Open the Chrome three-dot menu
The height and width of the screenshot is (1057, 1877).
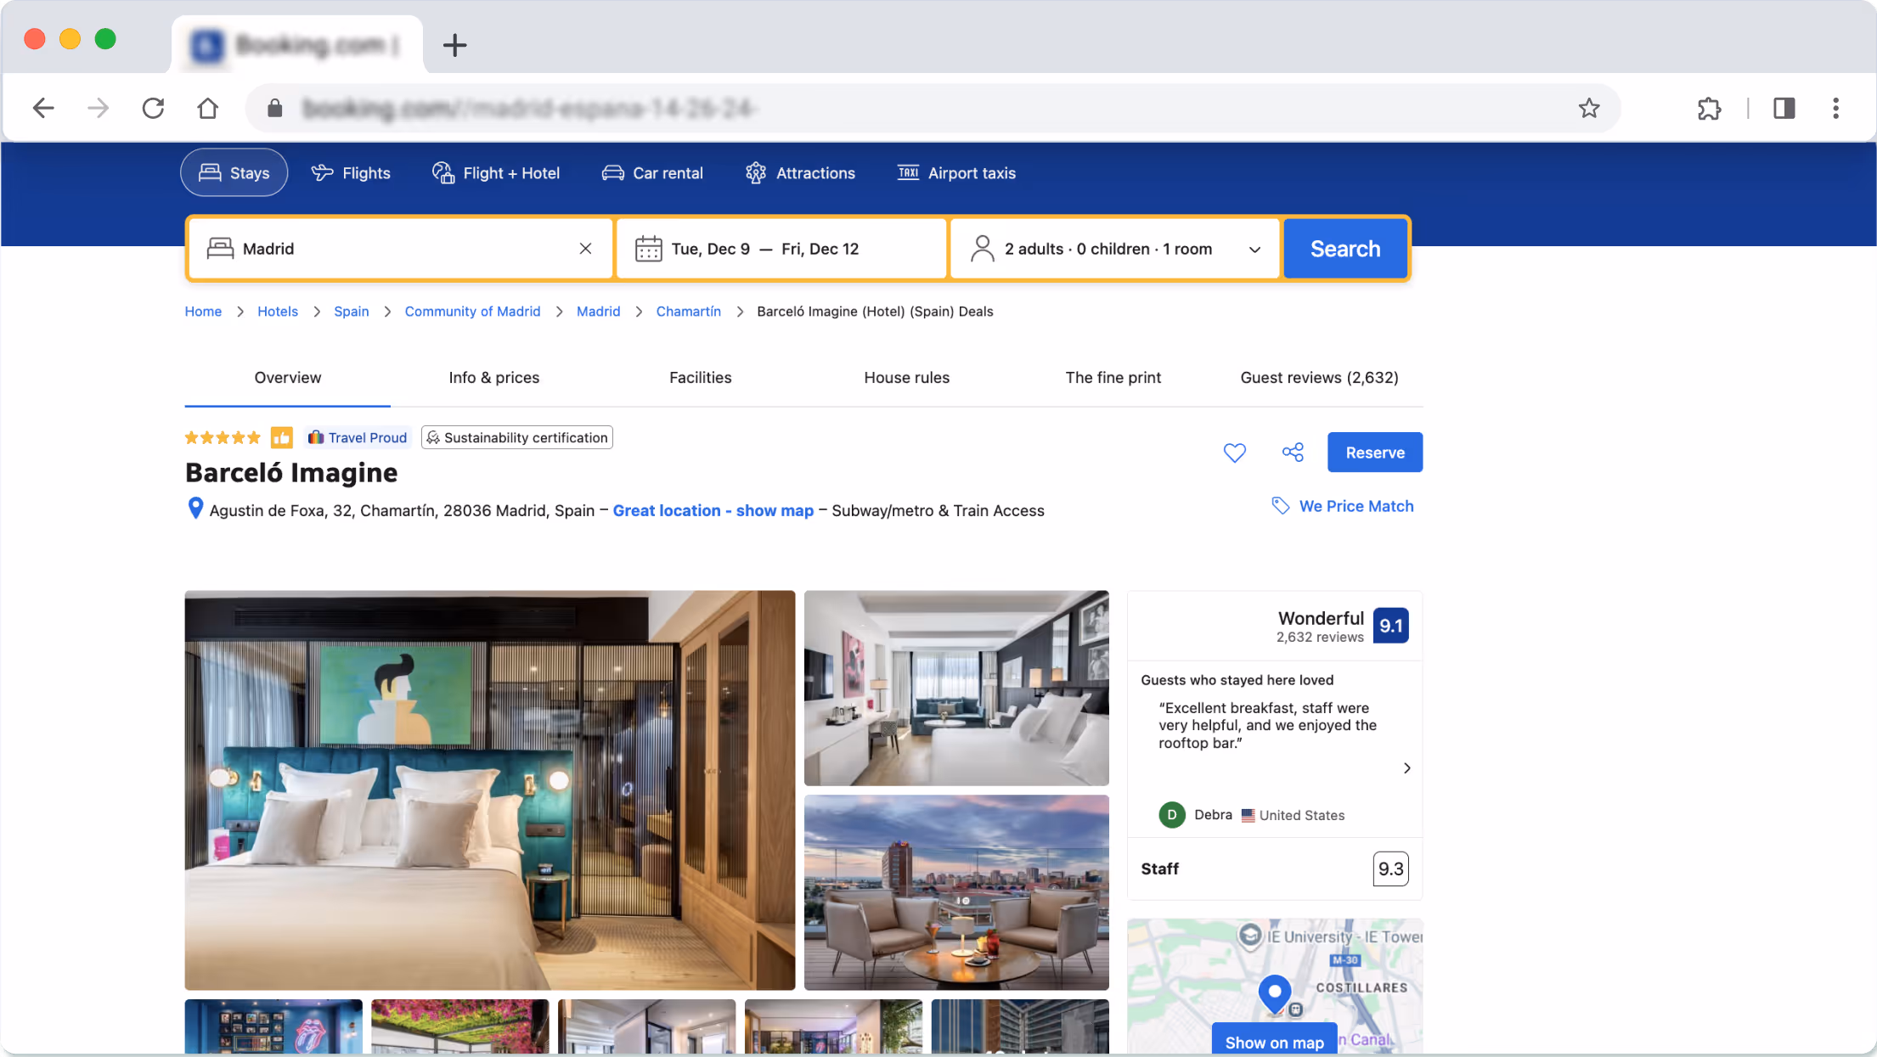pos(1835,108)
